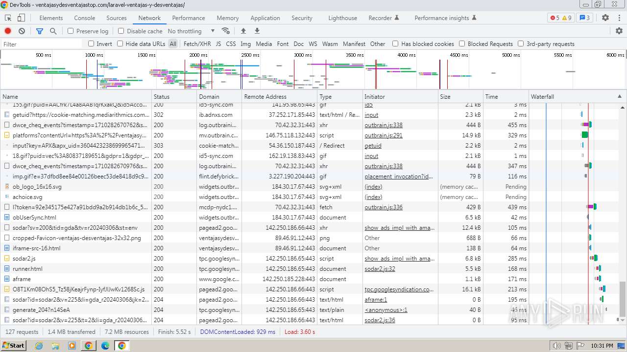Stop recording the network log
Image resolution: width=627 pixels, height=352 pixels.
point(8,31)
